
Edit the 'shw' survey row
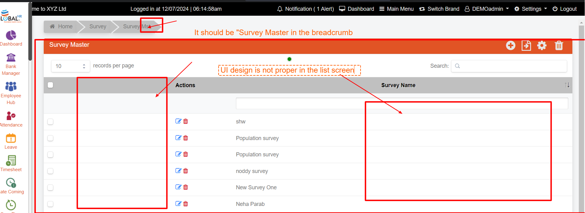tap(178, 121)
